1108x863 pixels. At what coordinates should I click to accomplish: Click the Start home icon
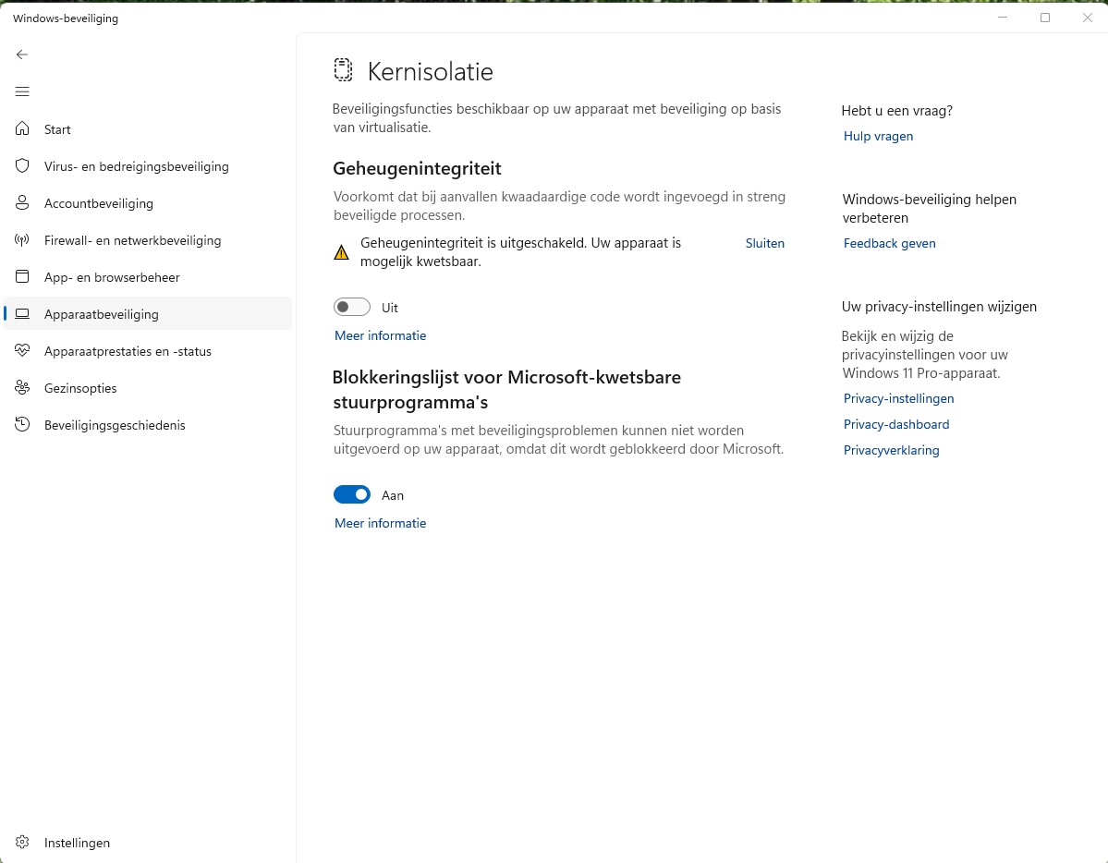pyautogui.click(x=22, y=129)
